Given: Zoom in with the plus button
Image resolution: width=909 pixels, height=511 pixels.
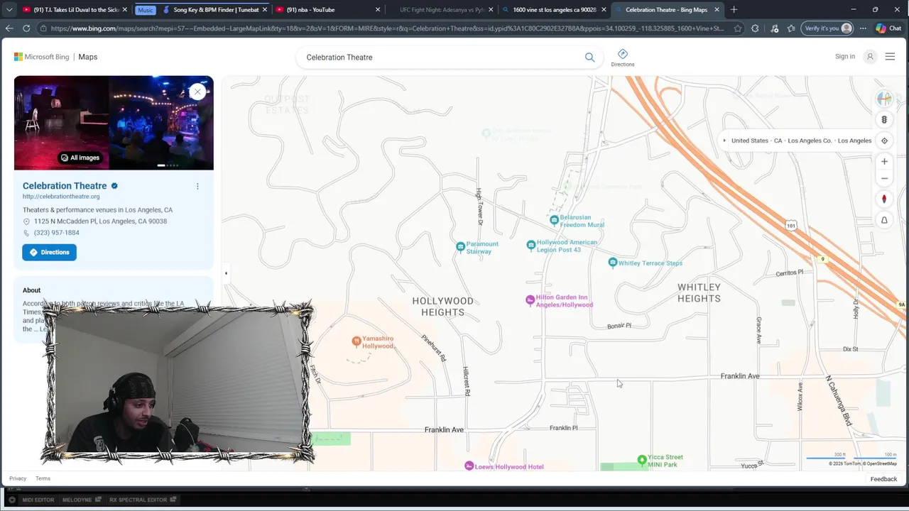Looking at the screenshot, I should (884, 161).
